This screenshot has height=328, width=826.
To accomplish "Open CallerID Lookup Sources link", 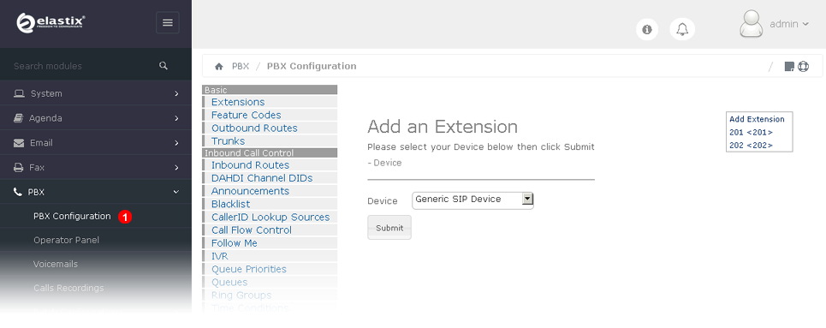I will pyautogui.click(x=270, y=218).
